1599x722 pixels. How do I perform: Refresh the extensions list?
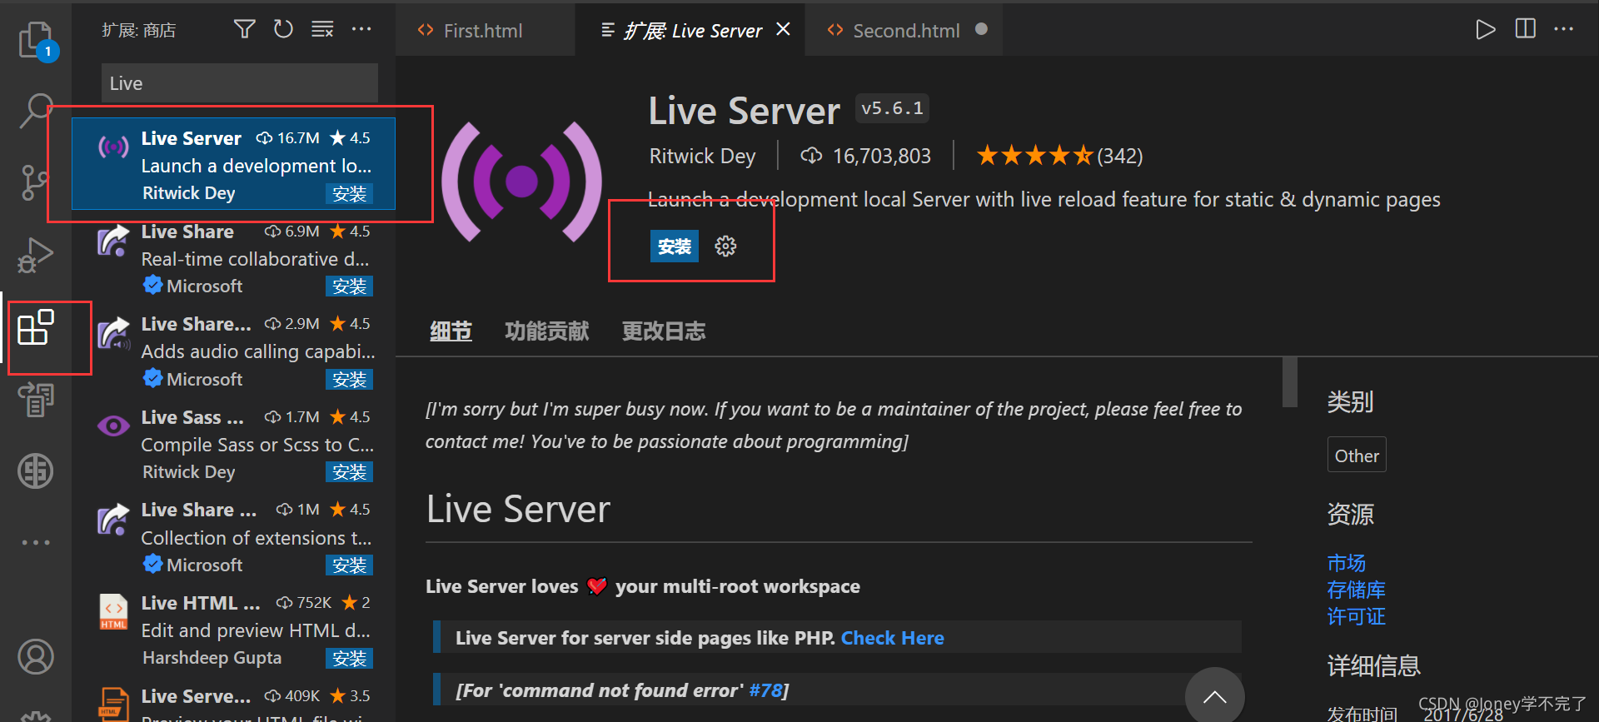pos(283,30)
